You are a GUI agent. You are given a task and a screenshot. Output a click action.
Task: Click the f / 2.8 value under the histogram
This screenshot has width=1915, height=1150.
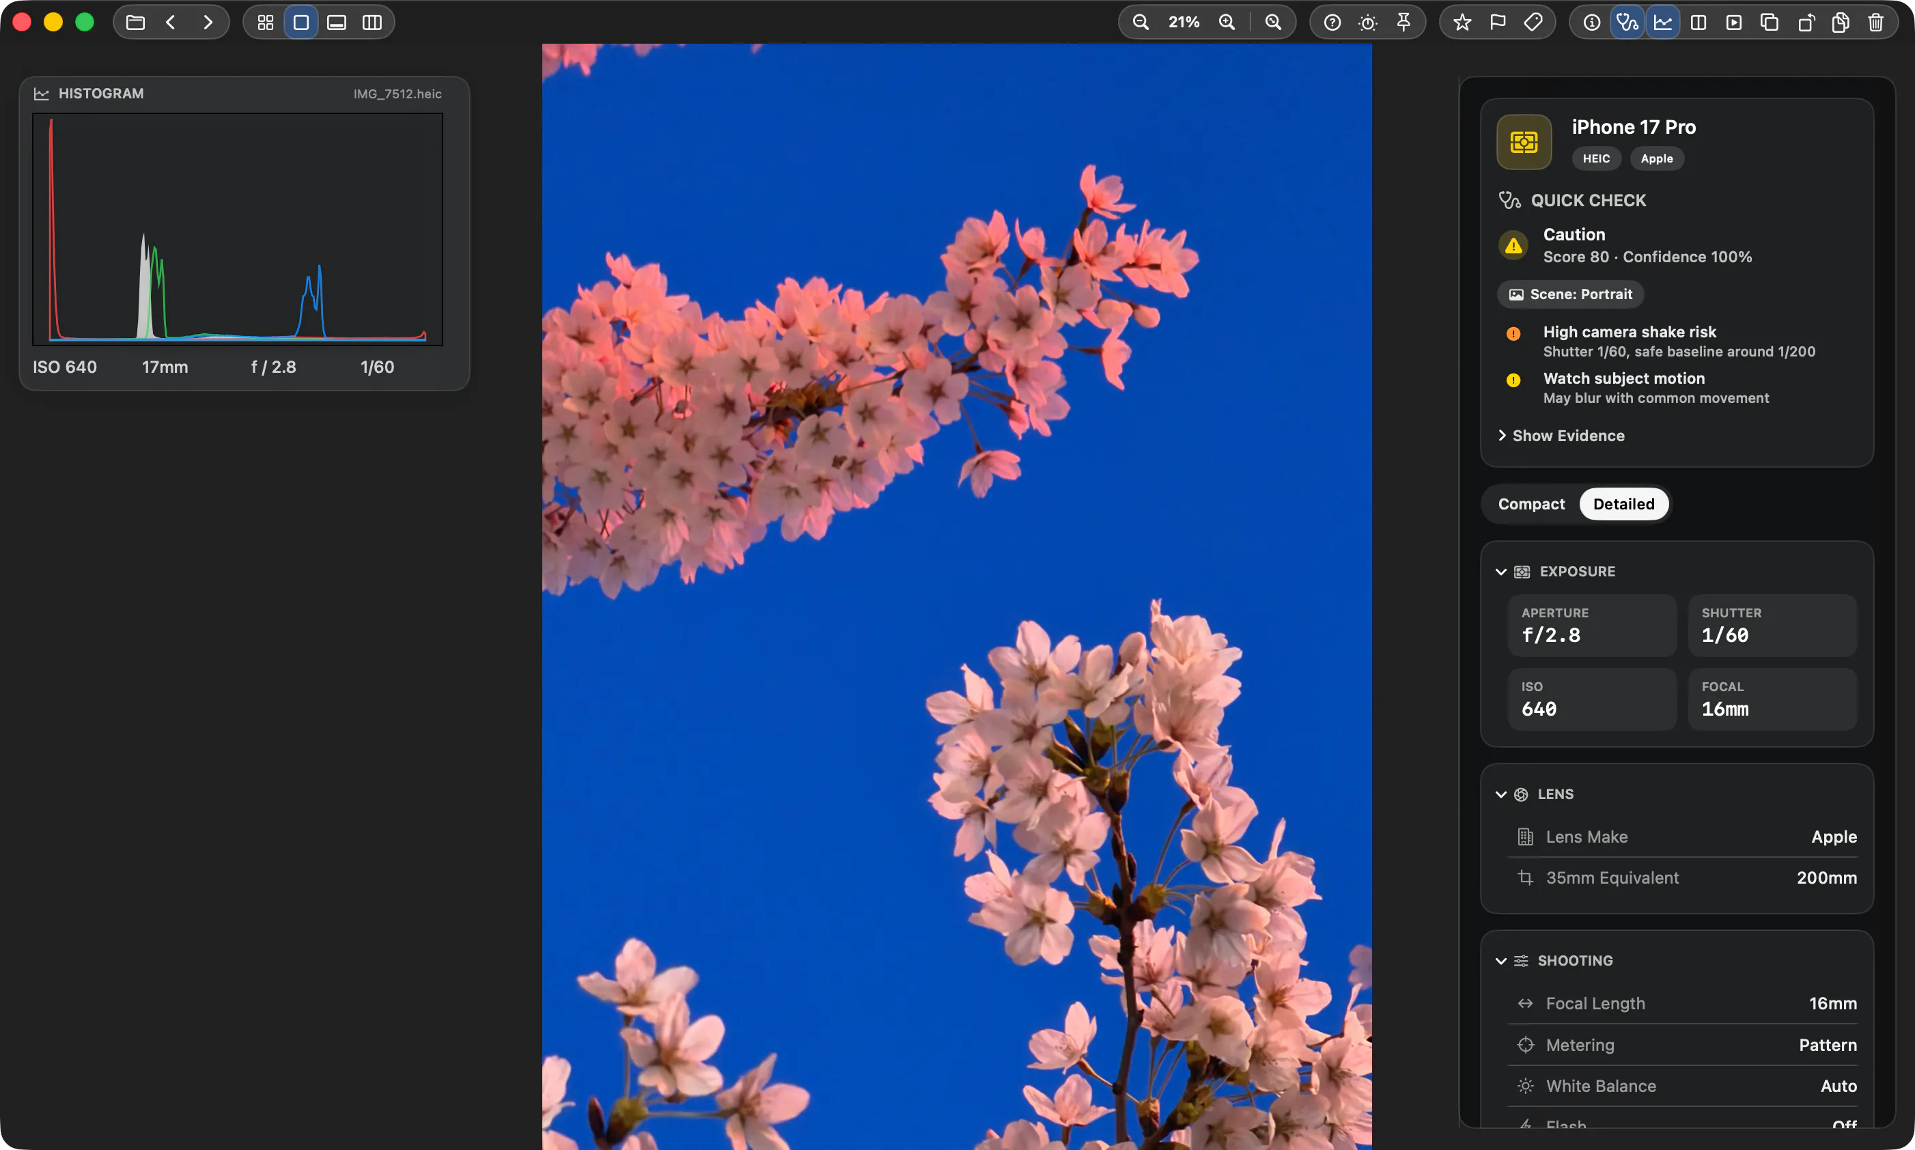[274, 367]
